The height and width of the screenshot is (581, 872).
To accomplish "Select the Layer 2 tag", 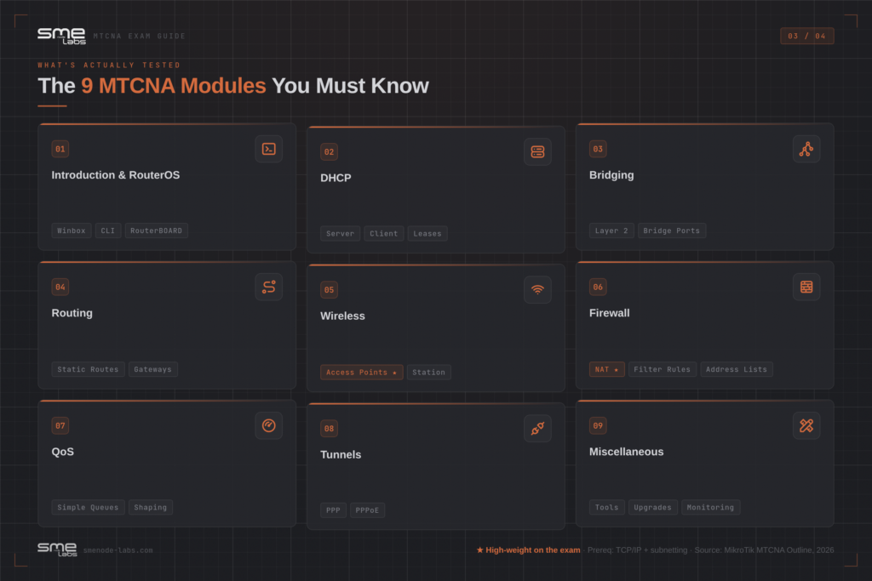I will pyautogui.click(x=611, y=231).
